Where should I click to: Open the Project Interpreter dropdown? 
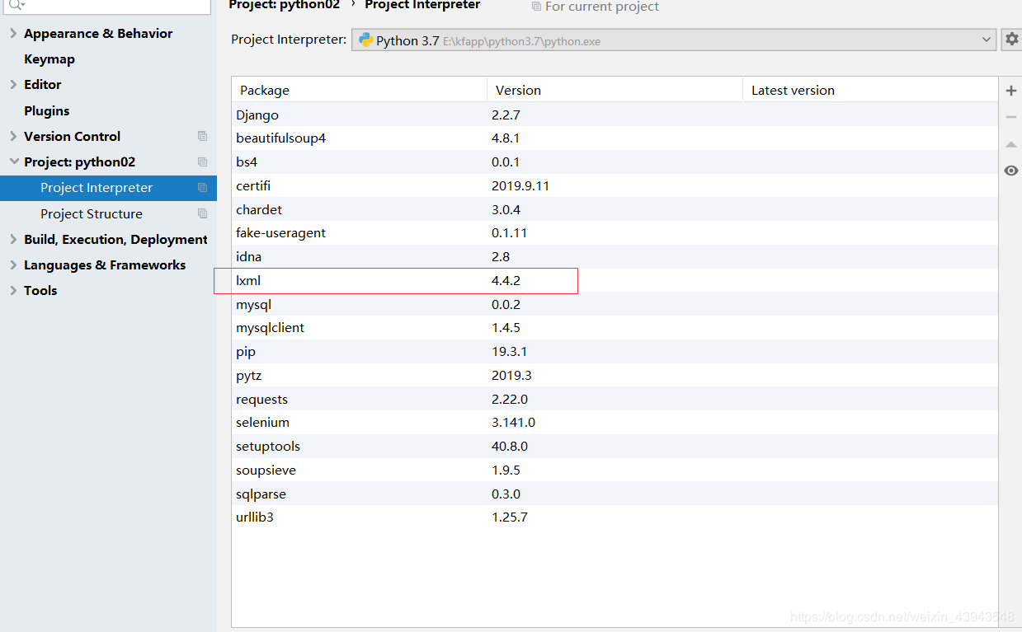click(987, 40)
